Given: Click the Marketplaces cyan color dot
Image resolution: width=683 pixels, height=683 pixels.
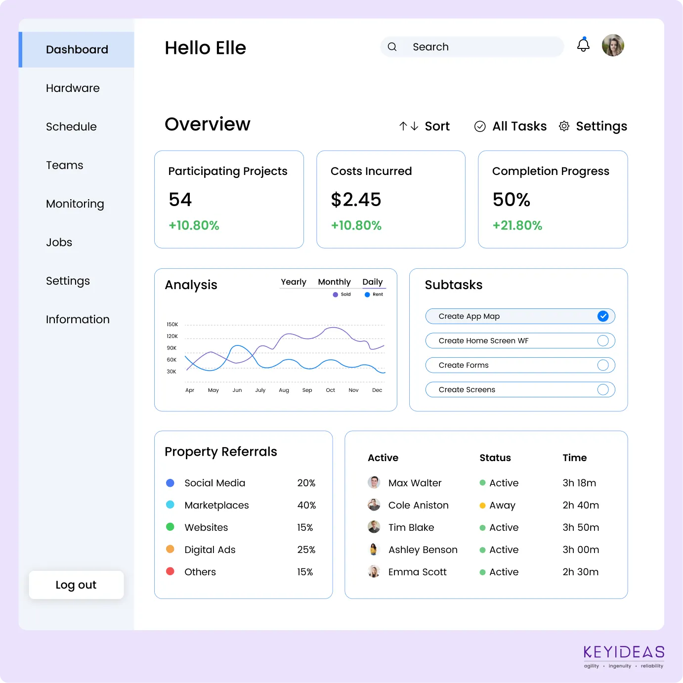Looking at the screenshot, I should 170,505.
